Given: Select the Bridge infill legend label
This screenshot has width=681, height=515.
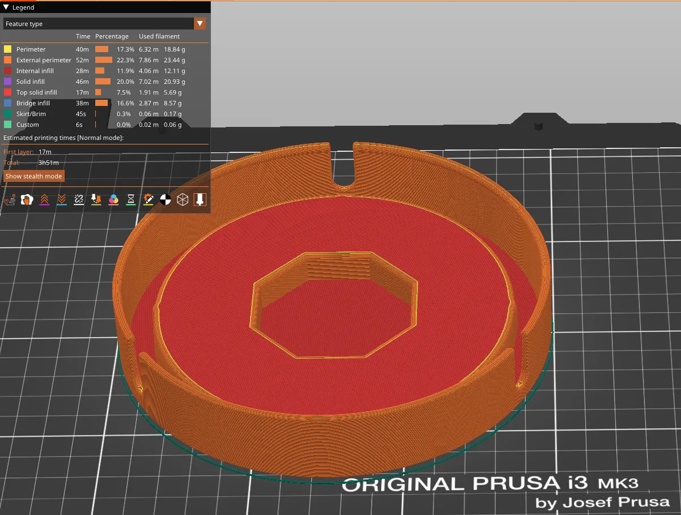Looking at the screenshot, I should pyautogui.click(x=33, y=103).
